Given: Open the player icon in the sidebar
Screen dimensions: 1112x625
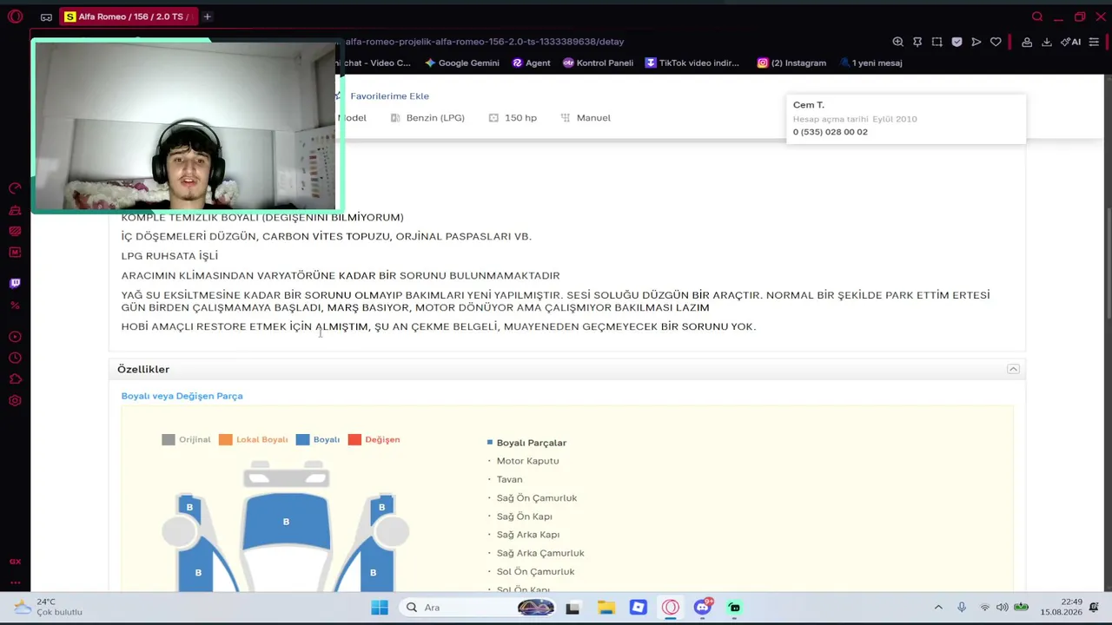Looking at the screenshot, I should (x=15, y=337).
